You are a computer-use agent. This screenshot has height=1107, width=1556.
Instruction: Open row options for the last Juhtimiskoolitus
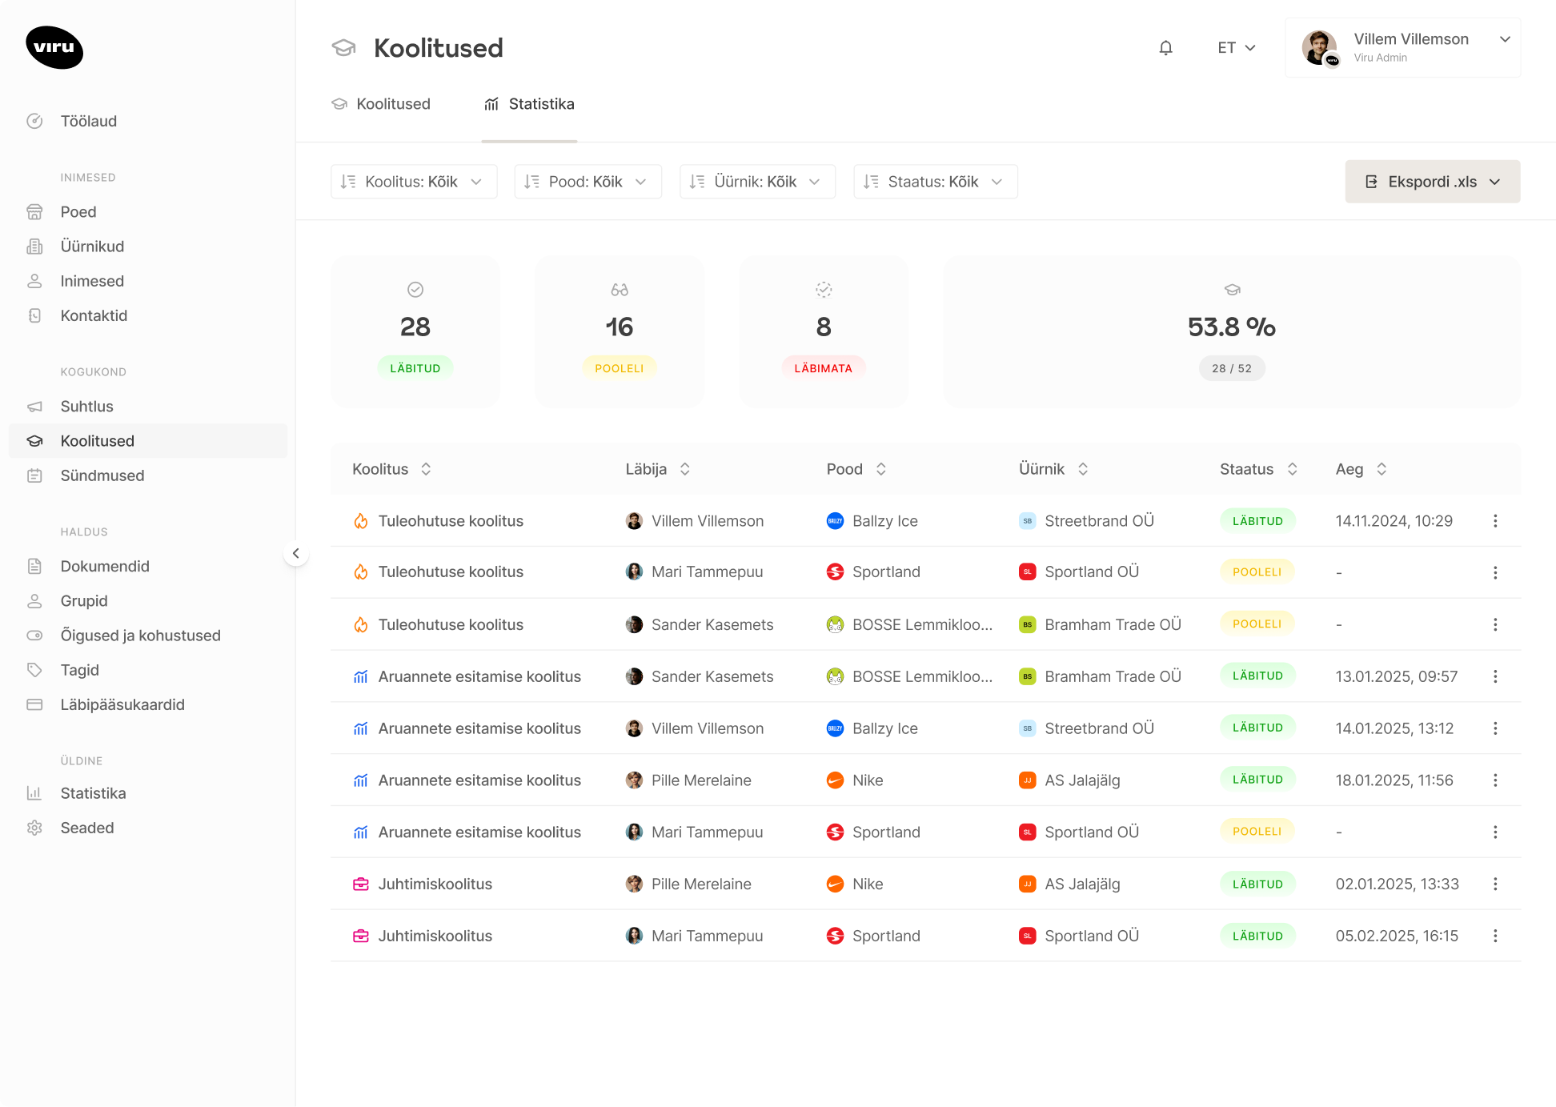click(1494, 936)
